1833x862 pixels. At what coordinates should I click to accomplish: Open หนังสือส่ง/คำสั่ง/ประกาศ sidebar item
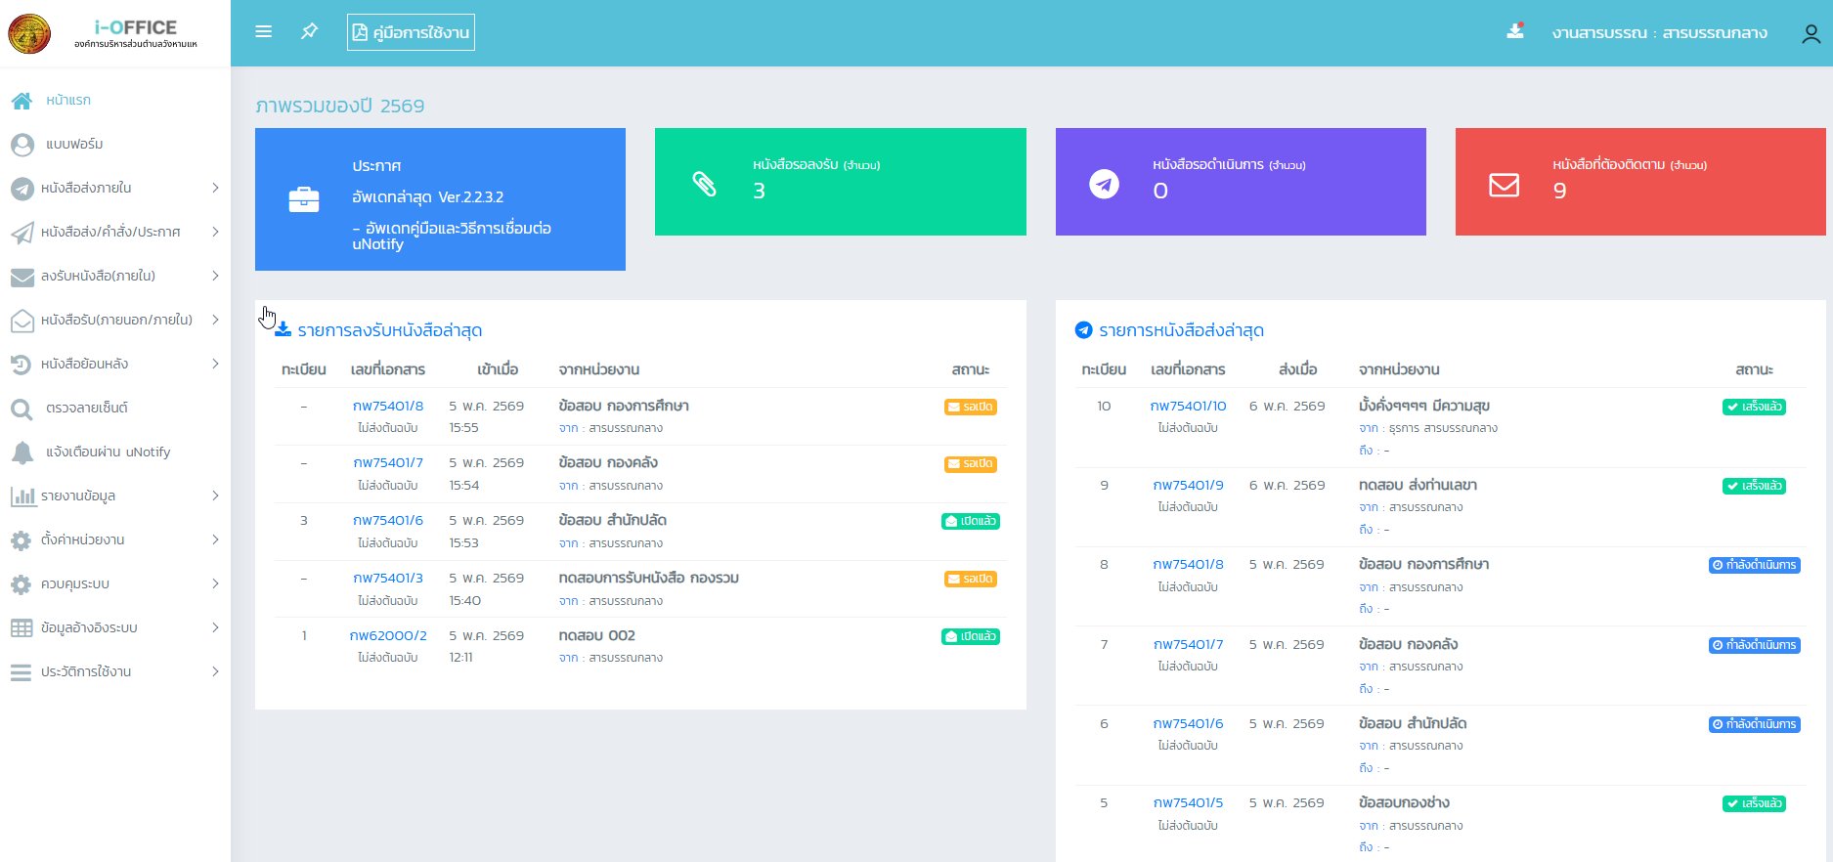tap(110, 232)
